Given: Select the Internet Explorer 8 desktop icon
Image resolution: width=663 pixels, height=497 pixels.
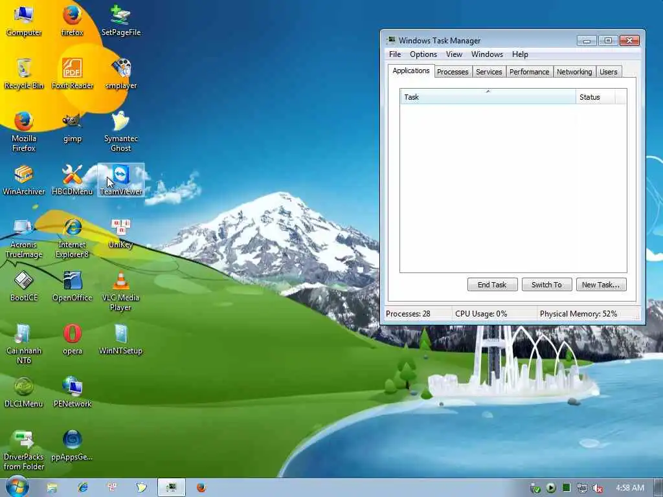Looking at the screenshot, I should [73, 238].
